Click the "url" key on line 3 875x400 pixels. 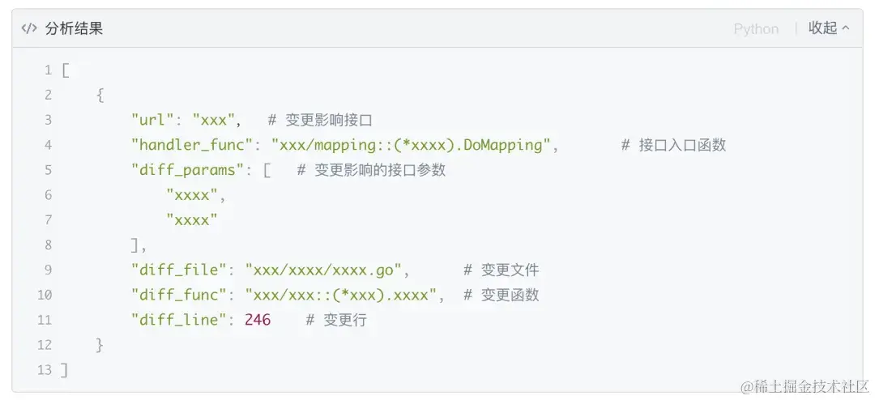pyautogui.click(x=150, y=120)
